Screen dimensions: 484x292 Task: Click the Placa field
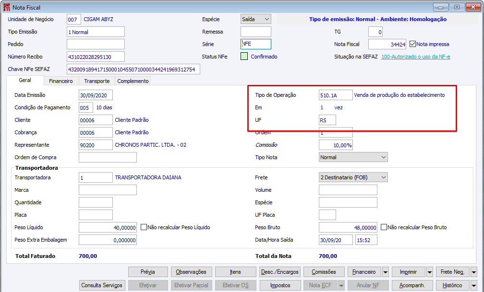pos(96,215)
